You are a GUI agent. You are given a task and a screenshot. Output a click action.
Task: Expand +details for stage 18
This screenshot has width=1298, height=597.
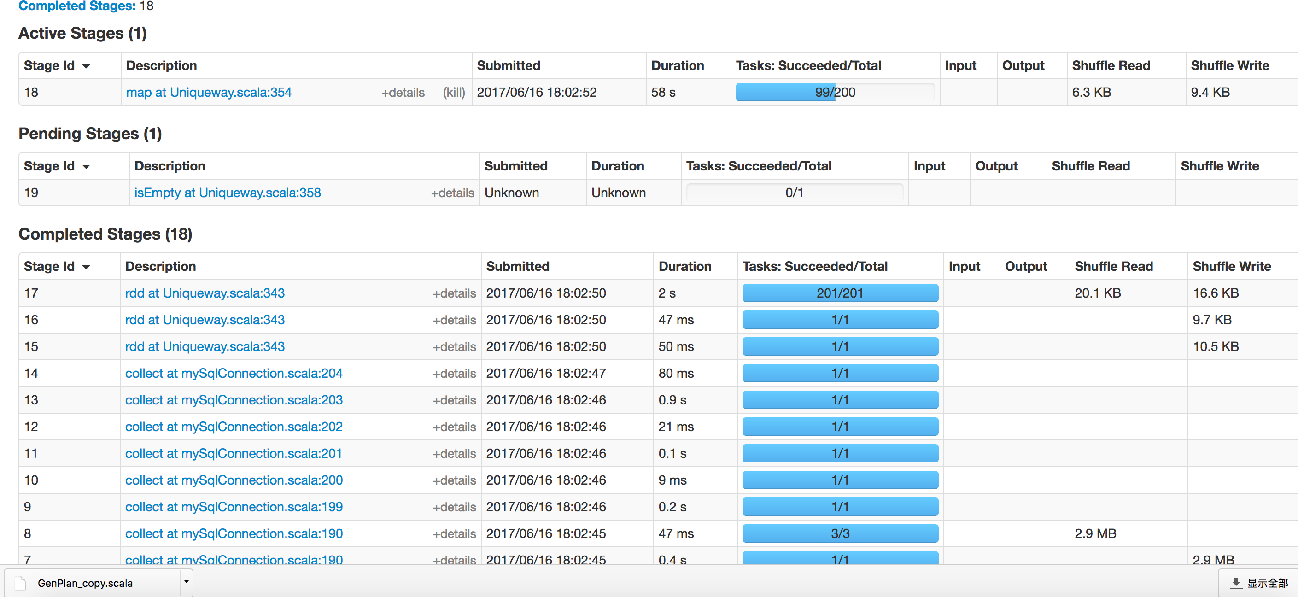[x=403, y=93]
